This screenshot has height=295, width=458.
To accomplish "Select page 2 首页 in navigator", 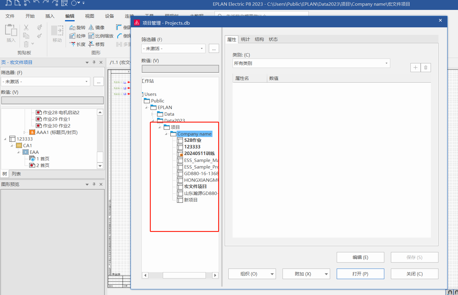I will 39,166.
